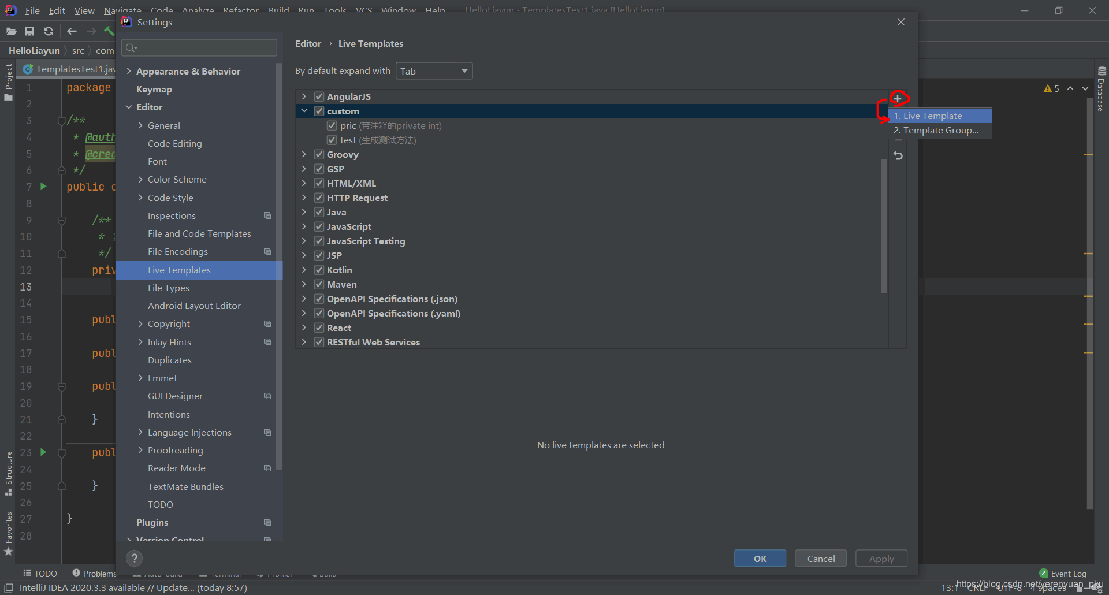Choose Live Template from the add menu

click(x=940, y=116)
